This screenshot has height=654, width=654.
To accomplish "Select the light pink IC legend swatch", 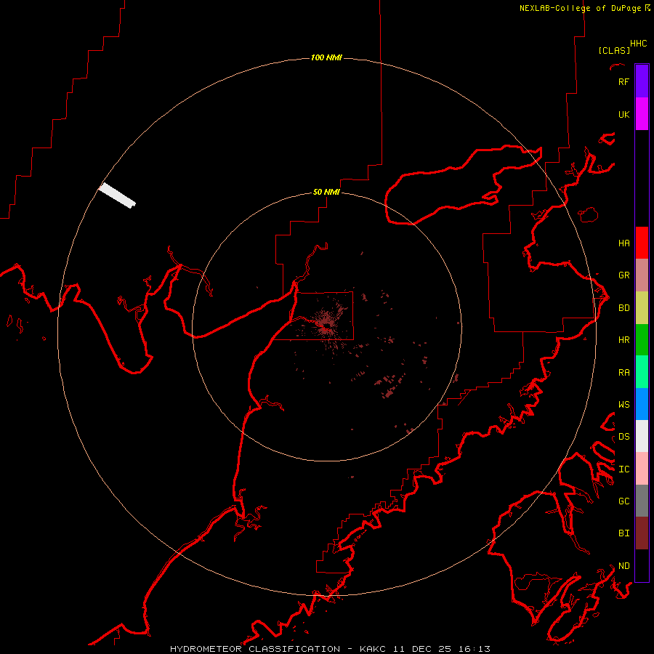I will [x=642, y=469].
